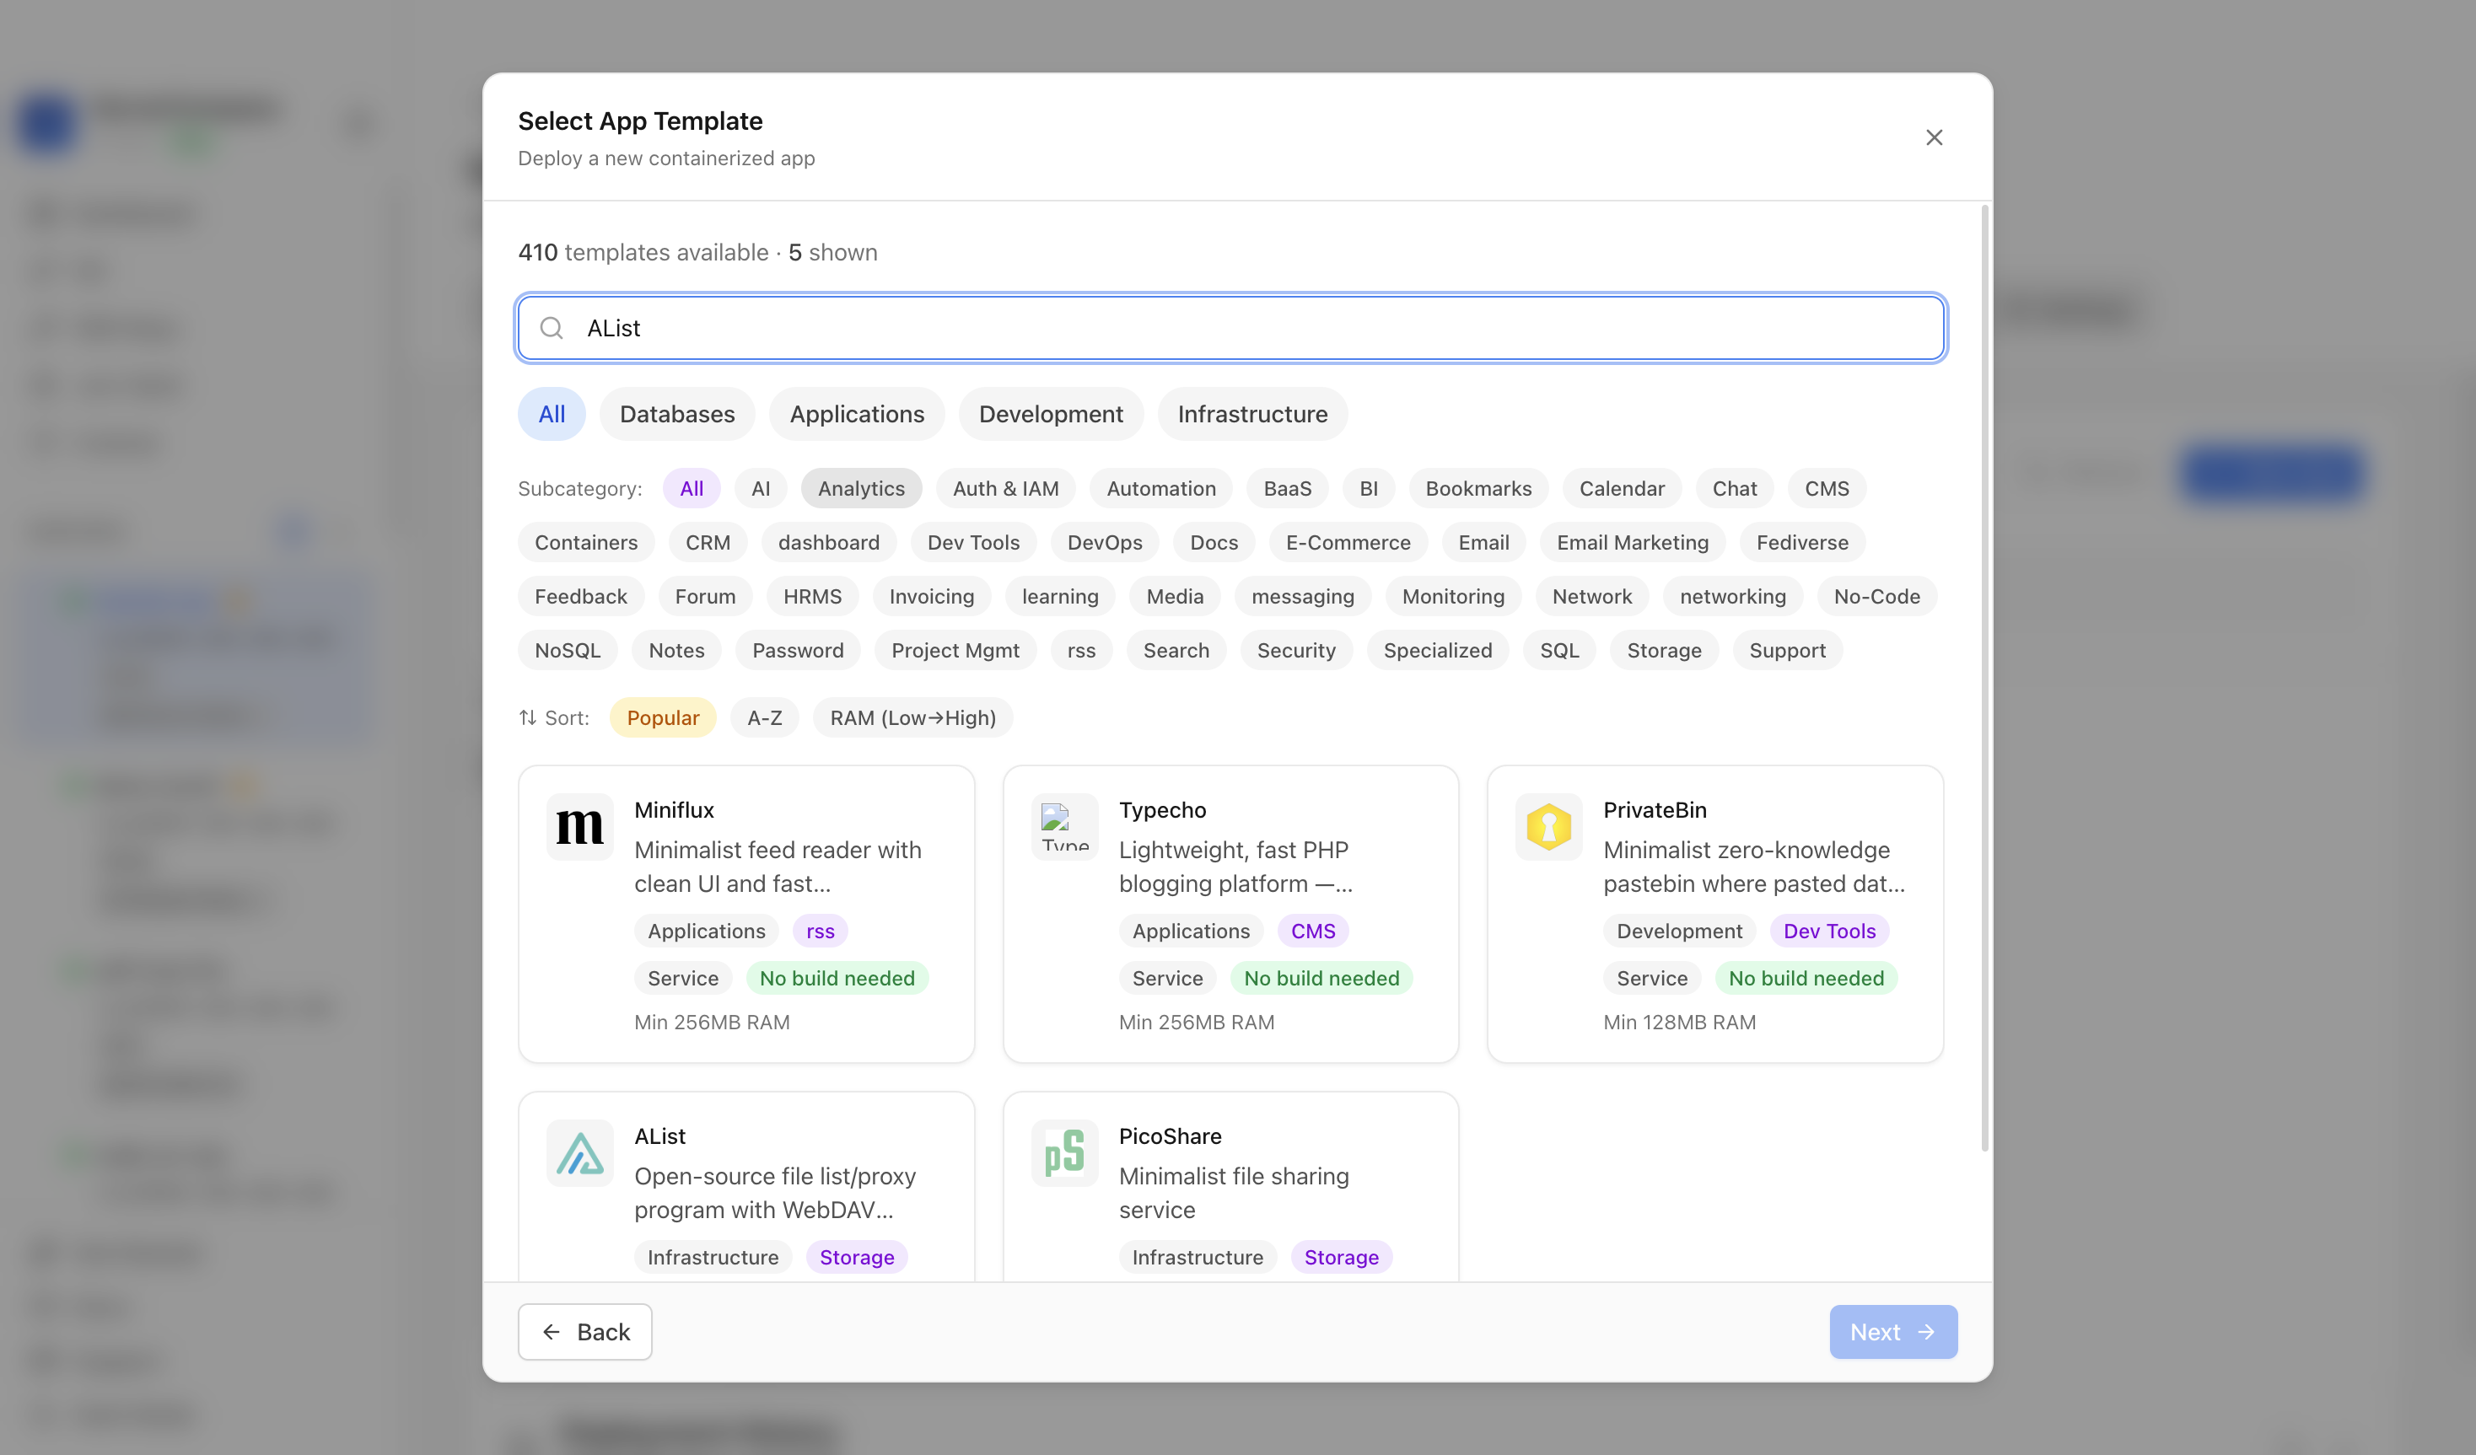Screen dimensions: 2476x1455
Task: Filter by Monitoring subcategory
Action: (x=1453, y=596)
